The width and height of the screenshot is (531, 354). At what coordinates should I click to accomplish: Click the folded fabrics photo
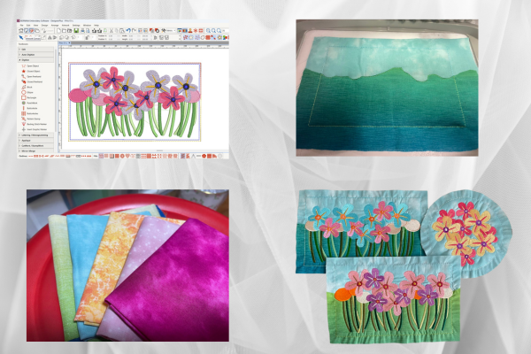tap(127, 265)
